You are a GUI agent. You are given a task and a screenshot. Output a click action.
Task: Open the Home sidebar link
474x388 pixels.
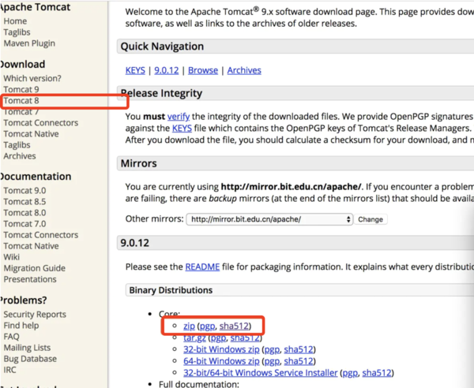pos(15,21)
